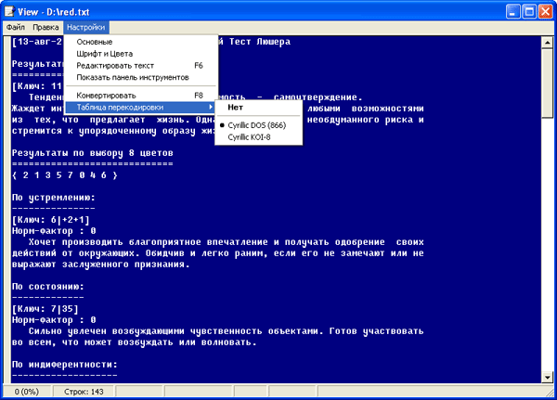
Task: Click the words "Тест Люшера" in the header
Action: tap(260, 42)
